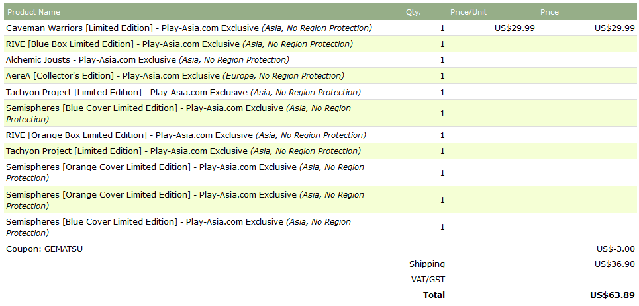The height and width of the screenshot is (306, 639).
Task: Click quantity 1 in the Alchemic Jousts row
Action: (x=442, y=60)
